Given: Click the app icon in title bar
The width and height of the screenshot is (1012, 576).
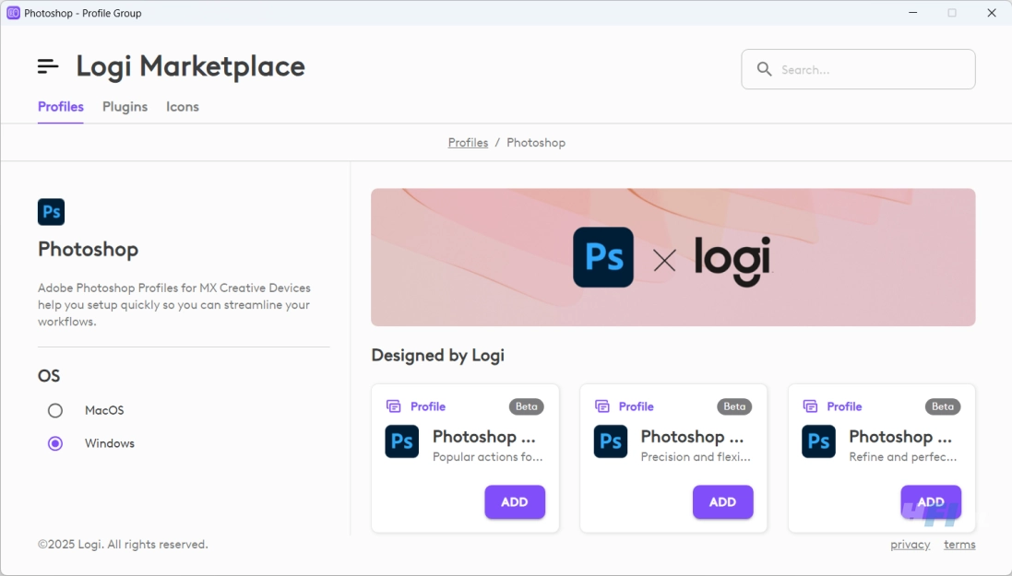Looking at the screenshot, I should 13,13.
